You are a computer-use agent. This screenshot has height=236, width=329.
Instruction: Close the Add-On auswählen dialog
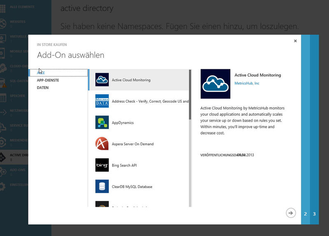click(295, 41)
